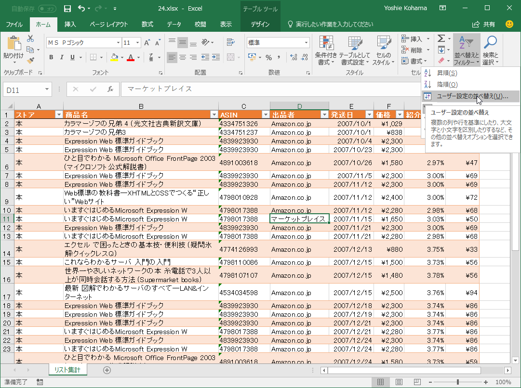Open the MS Pゴシック font dropdown
Viewport: 521px width, 388px height.
pyautogui.click(x=117, y=42)
